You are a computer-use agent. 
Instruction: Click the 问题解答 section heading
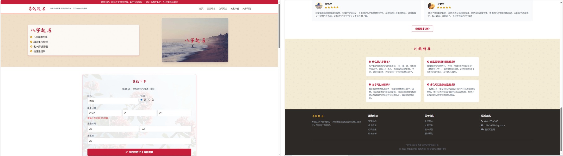[422, 49]
